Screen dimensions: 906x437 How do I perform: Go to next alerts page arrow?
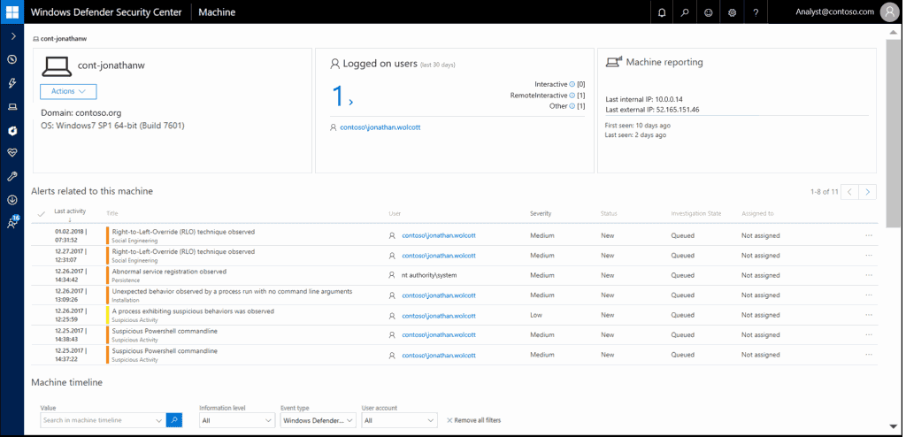coord(867,192)
